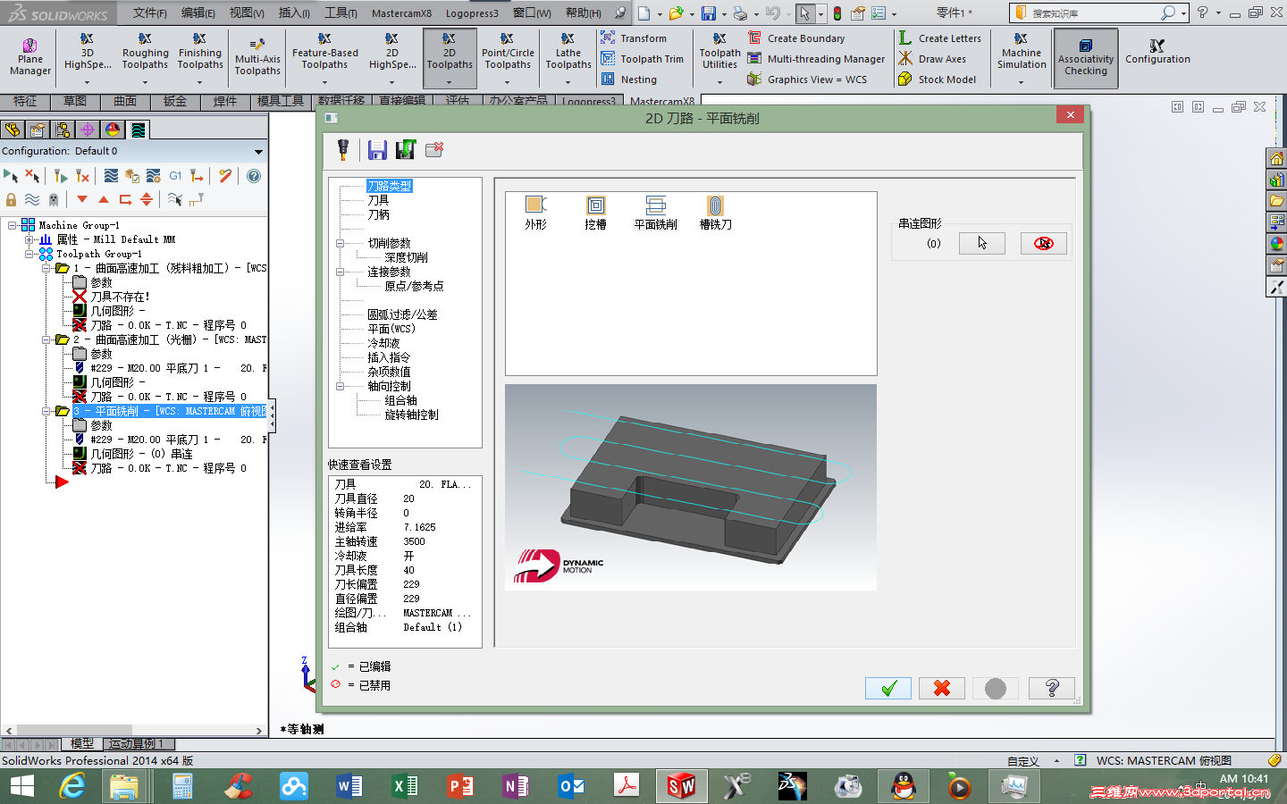Switch to the 特征 tab
This screenshot has width=1287, height=804.
click(x=25, y=101)
